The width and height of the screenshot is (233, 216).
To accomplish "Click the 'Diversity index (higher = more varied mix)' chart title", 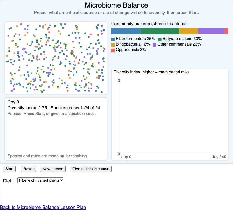I will tap(151, 72).
